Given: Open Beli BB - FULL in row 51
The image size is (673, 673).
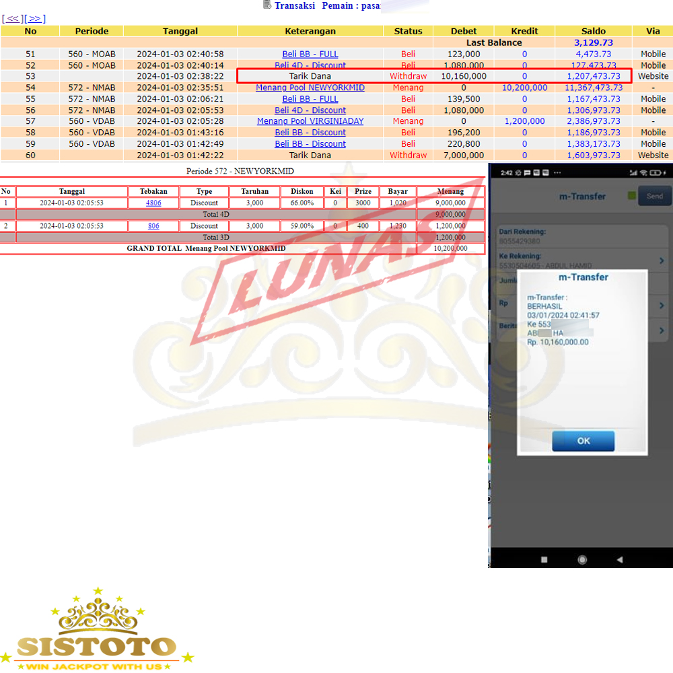Looking at the screenshot, I should (310, 54).
